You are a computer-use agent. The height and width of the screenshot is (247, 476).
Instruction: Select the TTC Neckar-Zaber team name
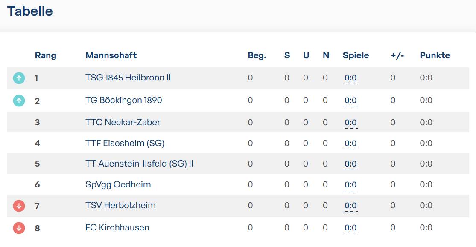pyautogui.click(x=123, y=122)
